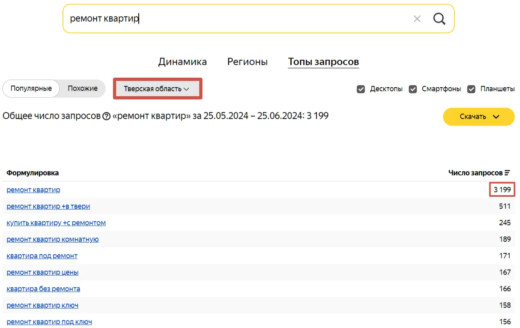
Task: Open ремонт квартир под ключ link
Action: (49, 322)
